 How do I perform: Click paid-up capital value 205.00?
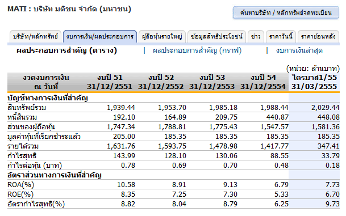(124, 137)
